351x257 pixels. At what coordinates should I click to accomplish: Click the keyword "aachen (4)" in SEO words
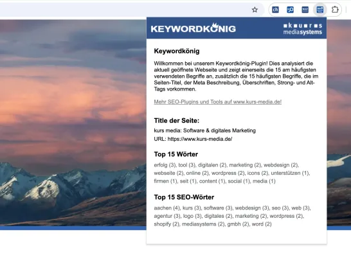click(x=166, y=208)
